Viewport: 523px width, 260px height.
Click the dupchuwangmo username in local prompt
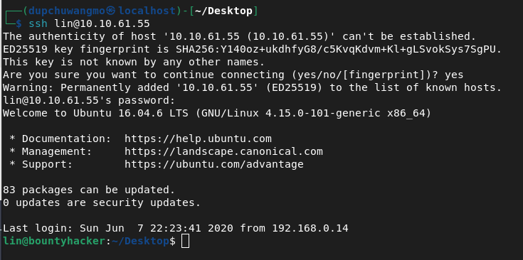(x=67, y=11)
